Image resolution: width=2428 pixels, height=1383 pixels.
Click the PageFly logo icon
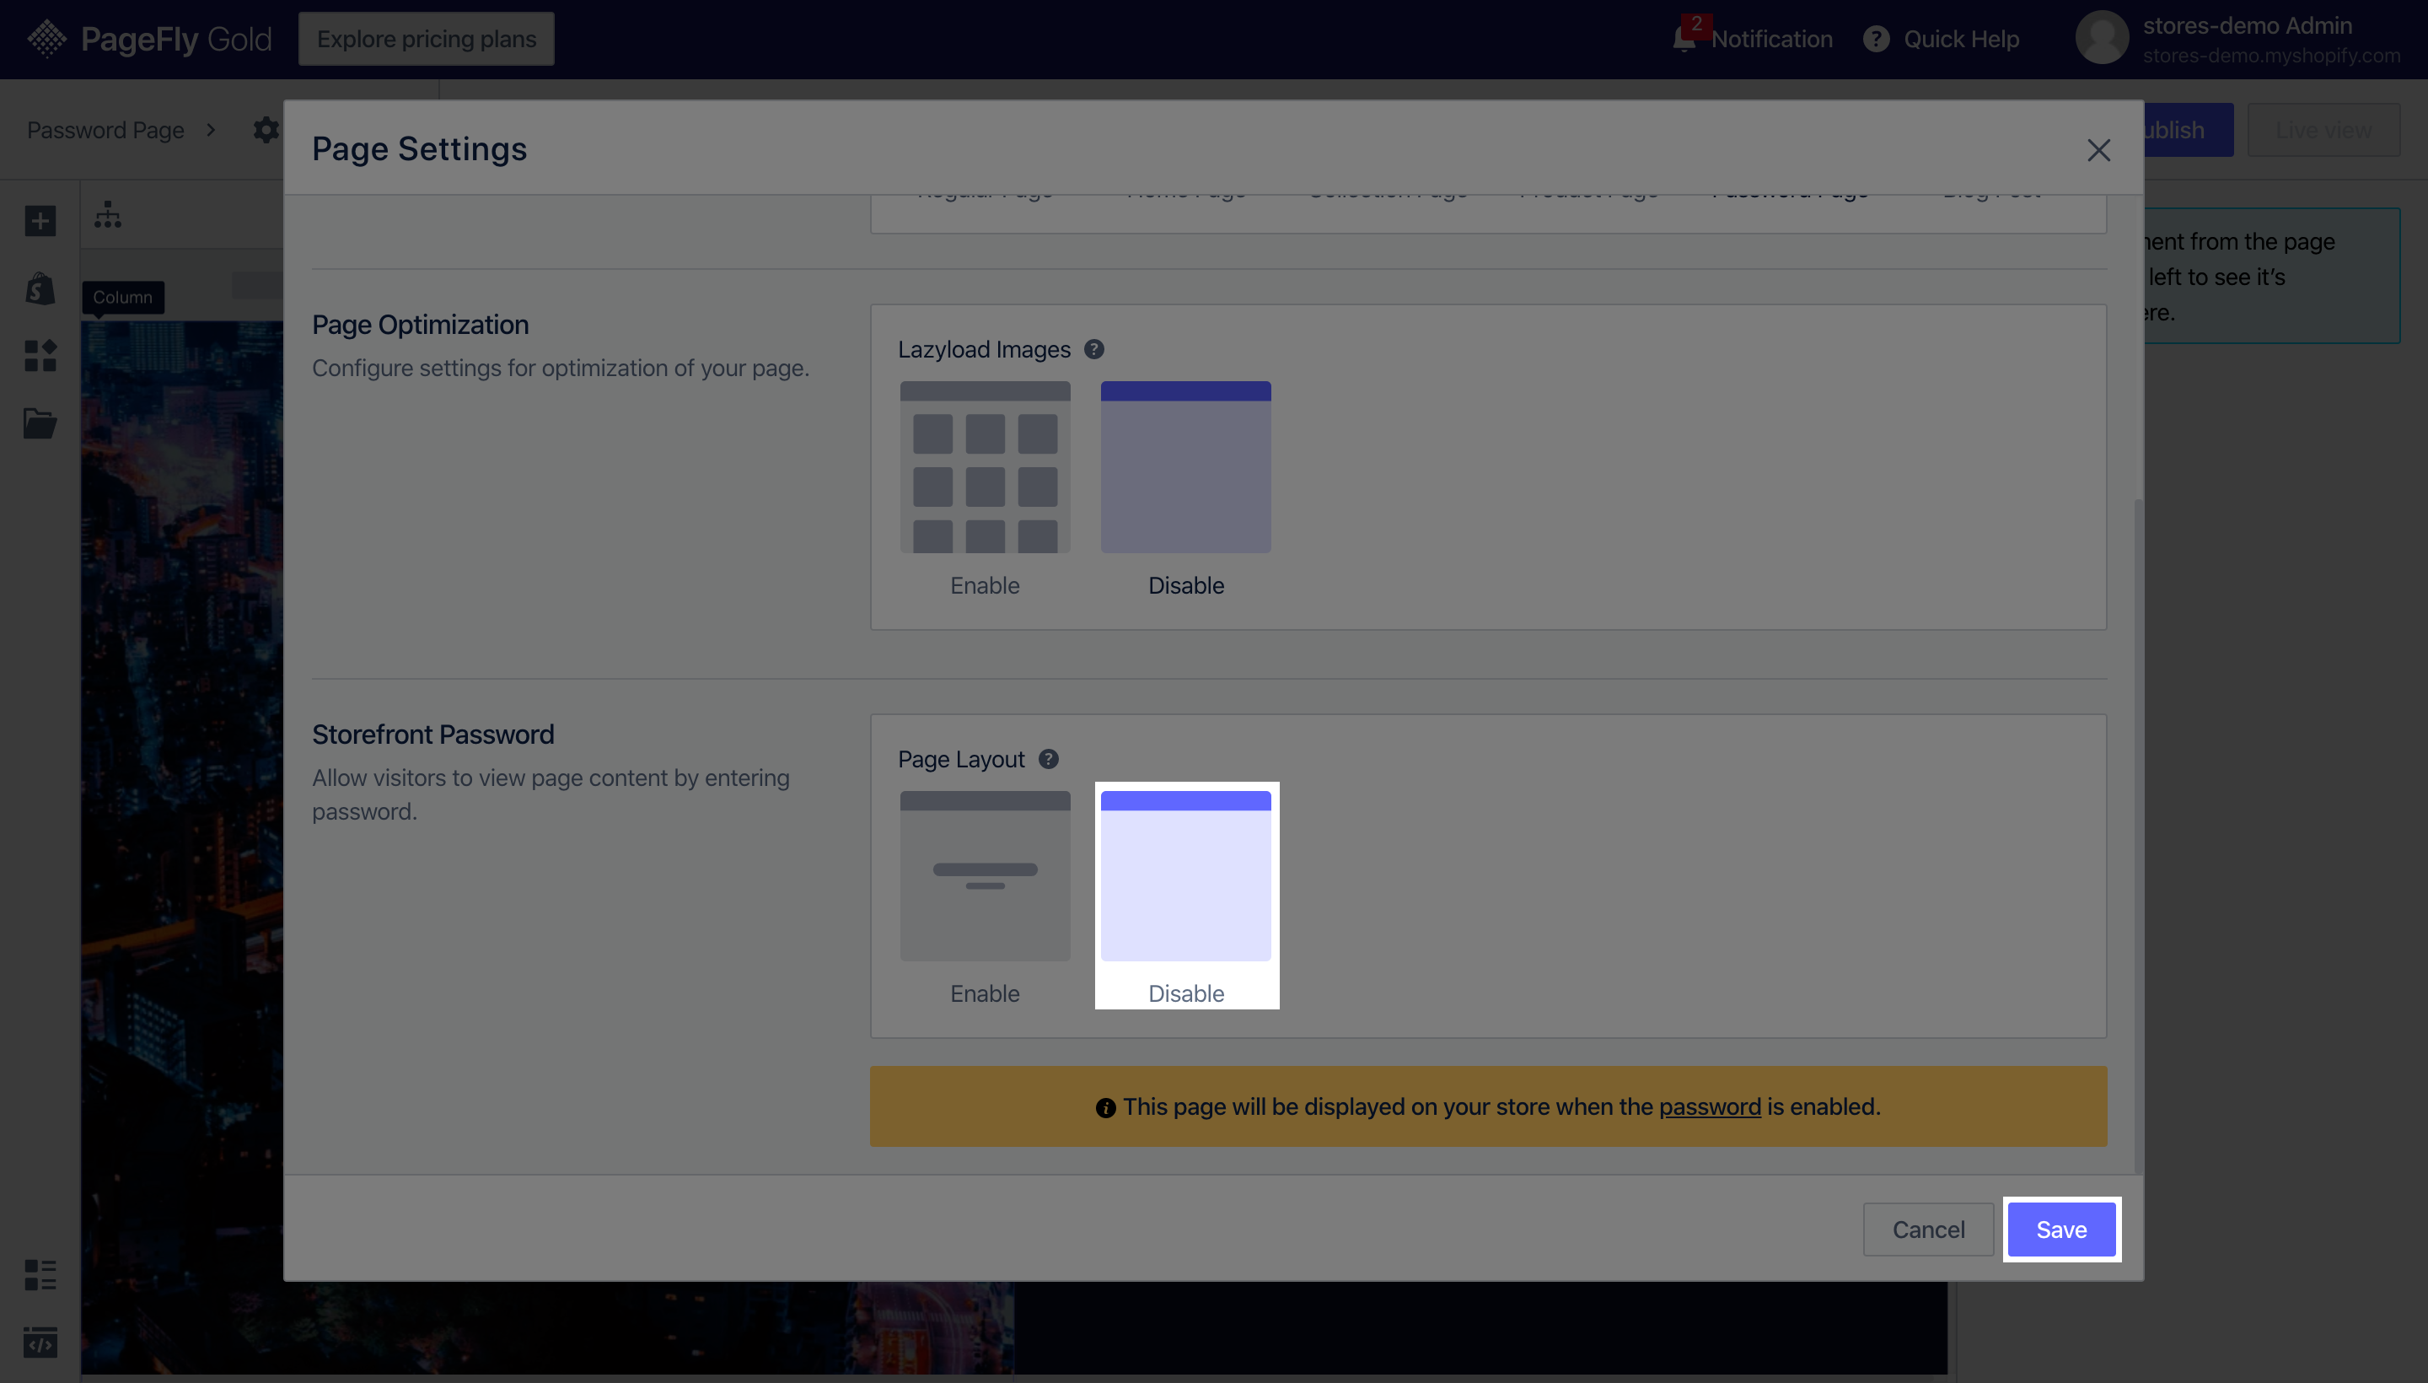[x=46, y=39]
